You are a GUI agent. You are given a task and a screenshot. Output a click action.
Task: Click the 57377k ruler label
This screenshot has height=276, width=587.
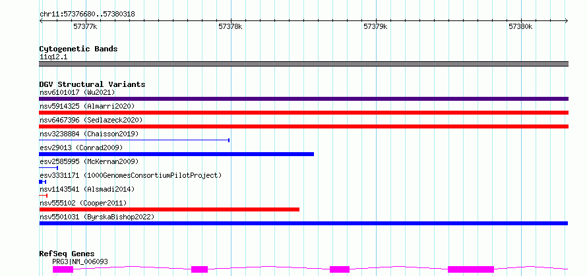85,26
